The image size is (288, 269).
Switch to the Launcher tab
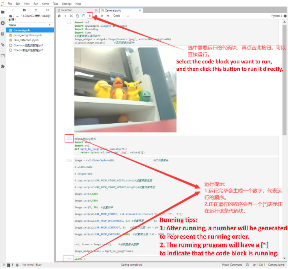pyautogui.click(x=77, y=10)
